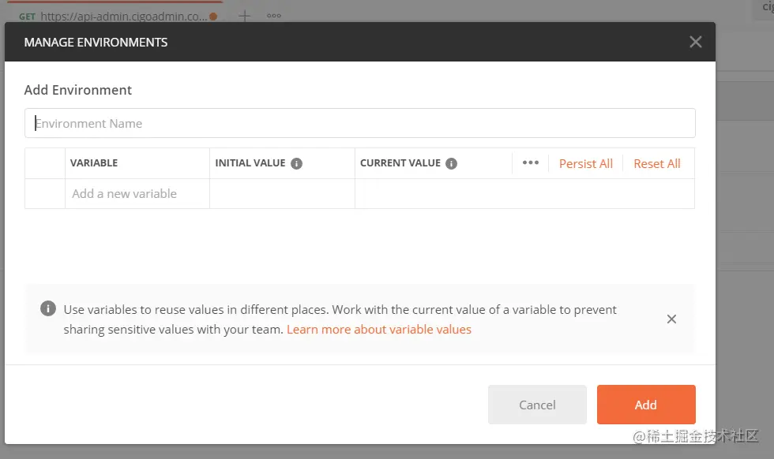Click the Reset All link
The height and width of the screenshot is (459, 774).
click(656, 163)
